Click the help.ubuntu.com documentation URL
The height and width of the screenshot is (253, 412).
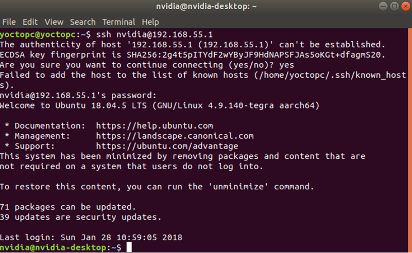(154, 126)
